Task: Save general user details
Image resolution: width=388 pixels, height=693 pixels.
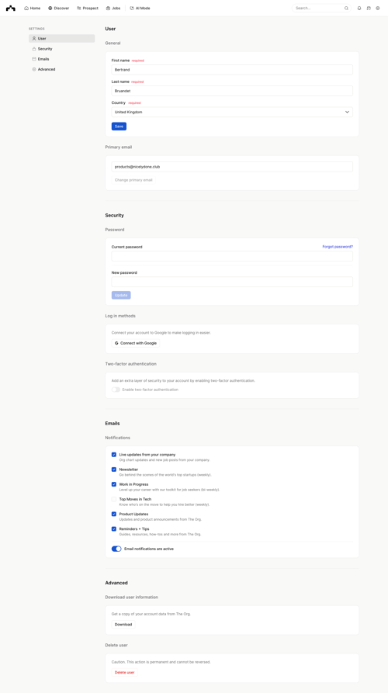Action: [119, 126]
